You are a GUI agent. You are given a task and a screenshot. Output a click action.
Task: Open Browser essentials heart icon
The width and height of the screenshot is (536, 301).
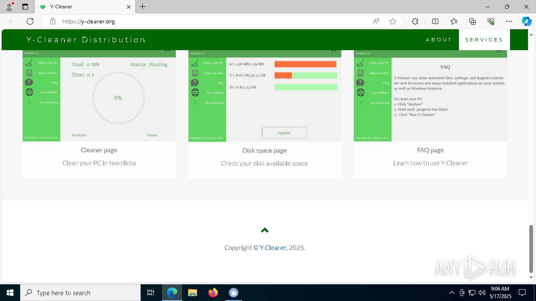click(x=491, y=21)
